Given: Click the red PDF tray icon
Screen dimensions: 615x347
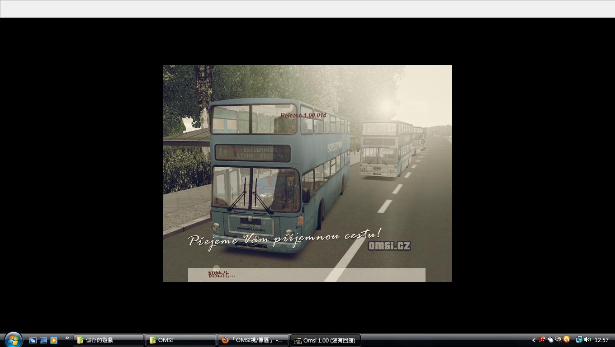Looking at the screenshot, I should tap(542, 340).
